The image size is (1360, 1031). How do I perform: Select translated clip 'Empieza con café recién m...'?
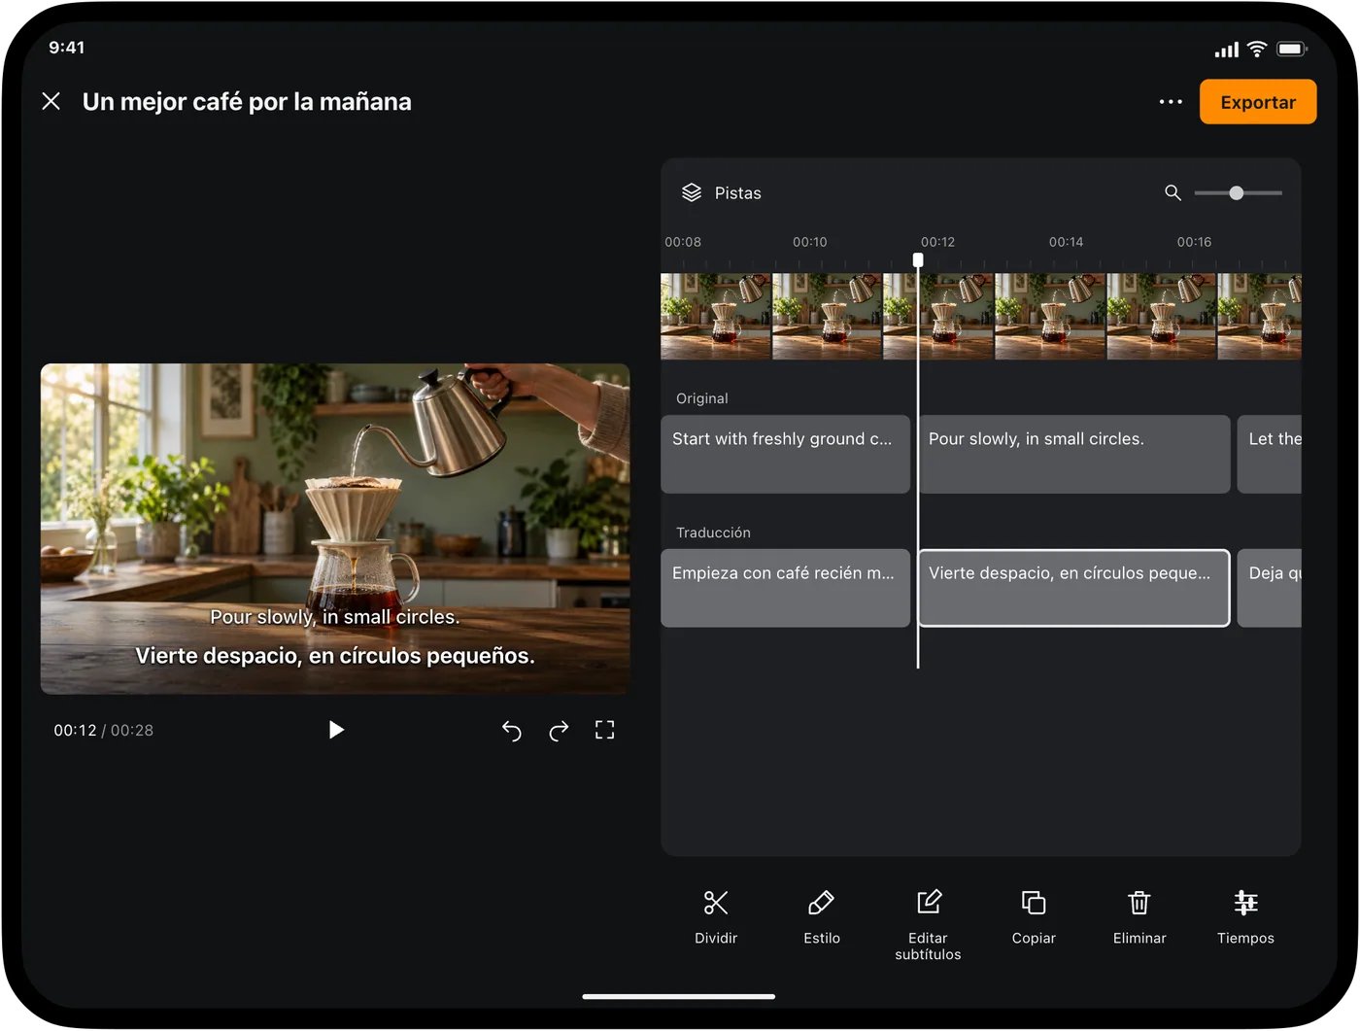pos(785,589)
